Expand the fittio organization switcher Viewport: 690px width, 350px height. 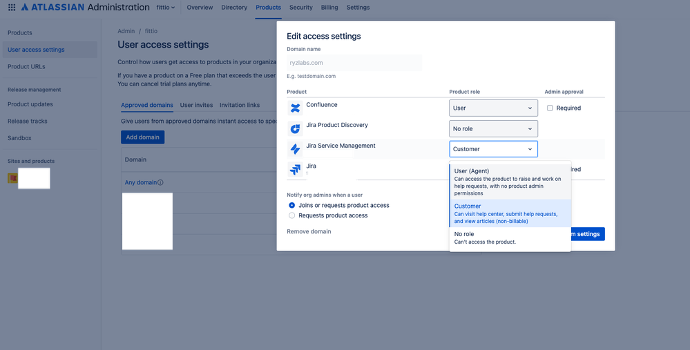pyautogui.click(x=166, y=8)
